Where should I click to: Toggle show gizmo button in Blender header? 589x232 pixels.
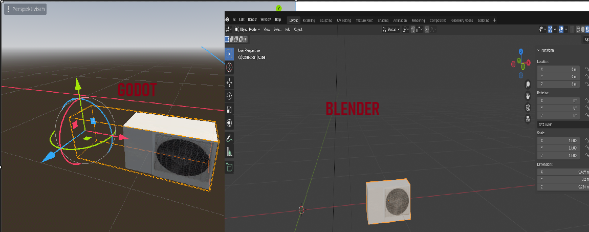550,29
